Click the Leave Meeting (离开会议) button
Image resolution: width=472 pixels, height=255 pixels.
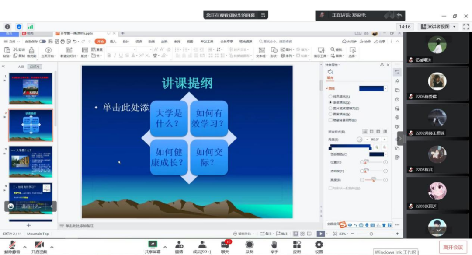coord(453,247)
